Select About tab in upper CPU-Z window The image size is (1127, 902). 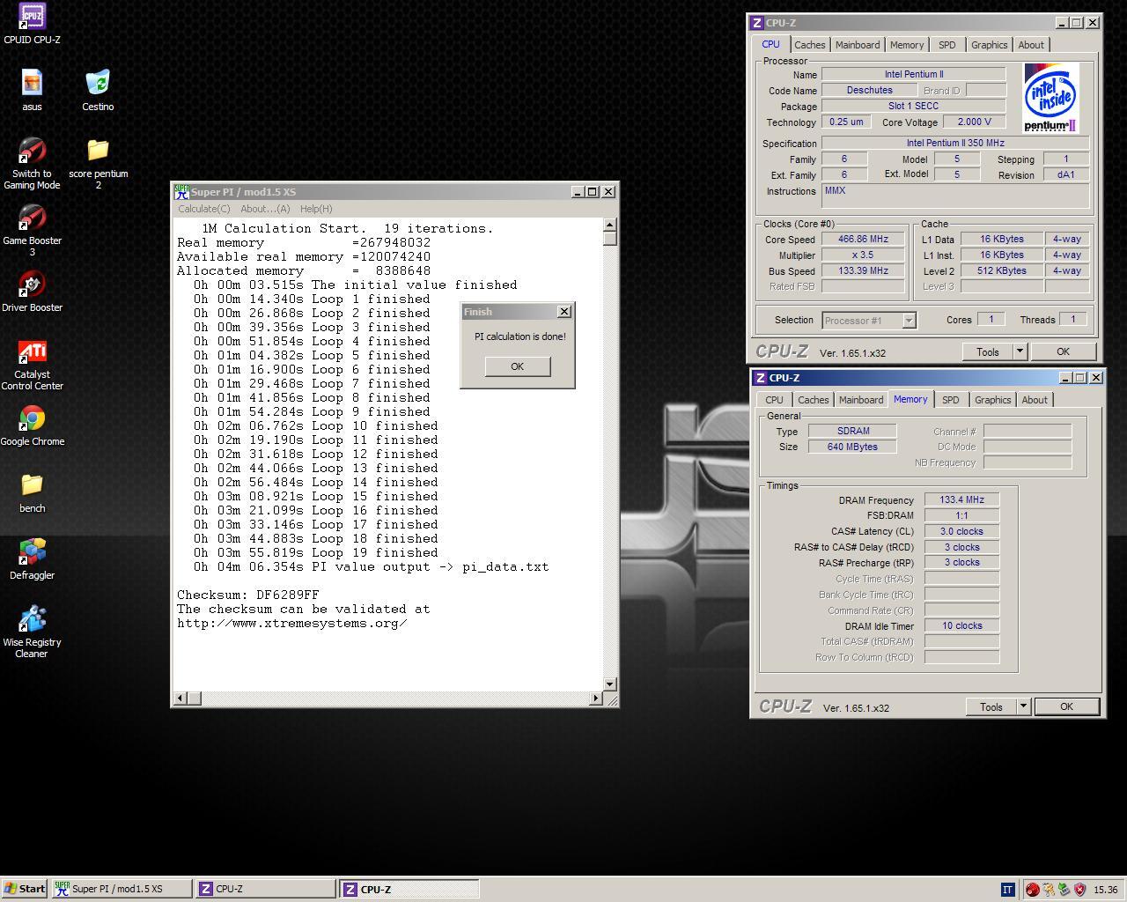tap(1031, 45)
